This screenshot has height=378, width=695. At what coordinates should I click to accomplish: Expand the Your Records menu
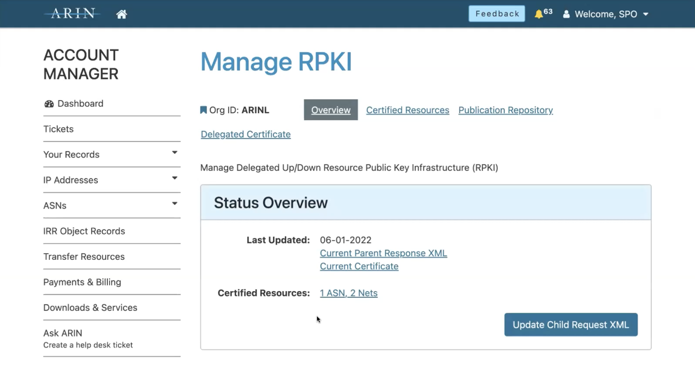pos(174,153)
